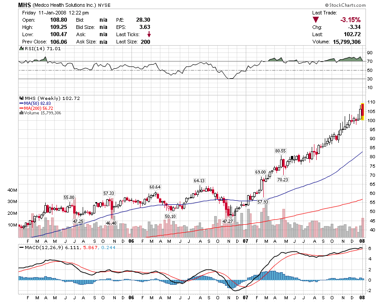The height and width of the screenshot is (302, 384).
Task: Click the 57.33 price annotation
Action: (x=109, y=193)
